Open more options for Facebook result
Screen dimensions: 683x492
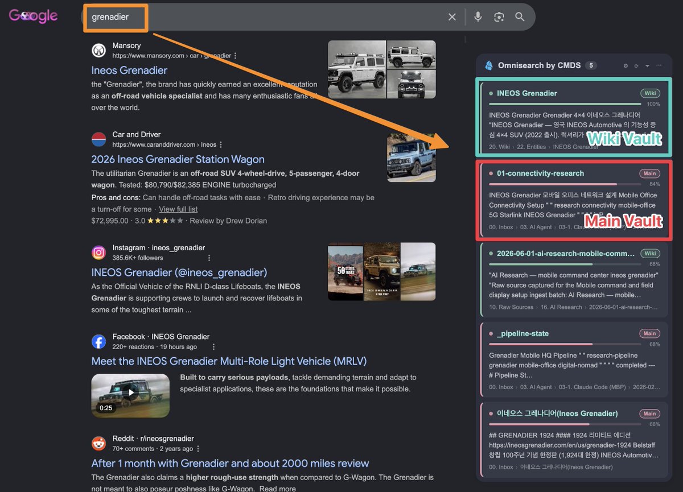213,346
